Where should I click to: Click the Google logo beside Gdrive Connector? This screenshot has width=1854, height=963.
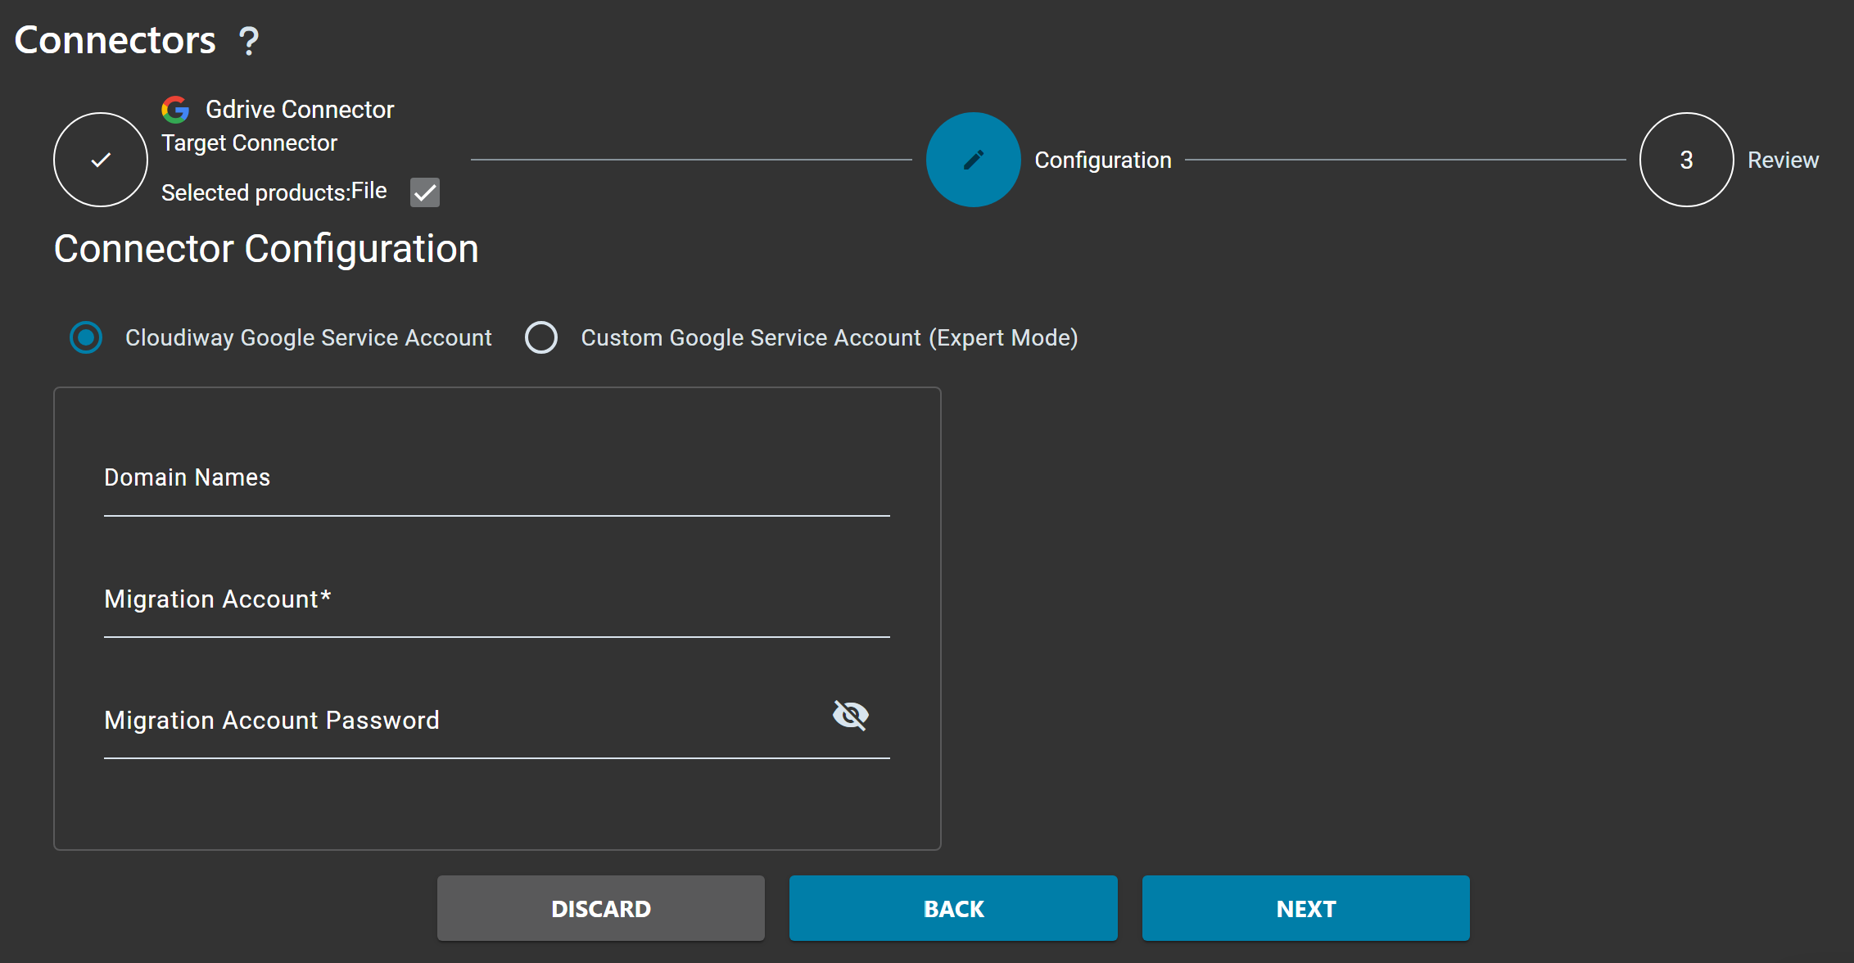(175, 109)
